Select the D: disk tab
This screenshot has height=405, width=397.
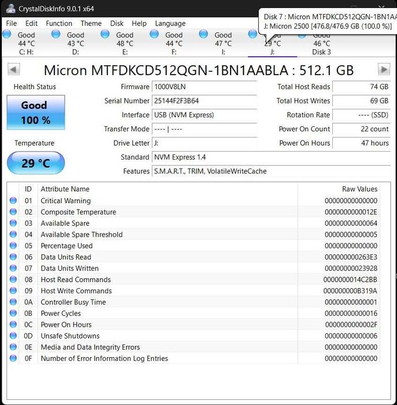coord(75,43)
